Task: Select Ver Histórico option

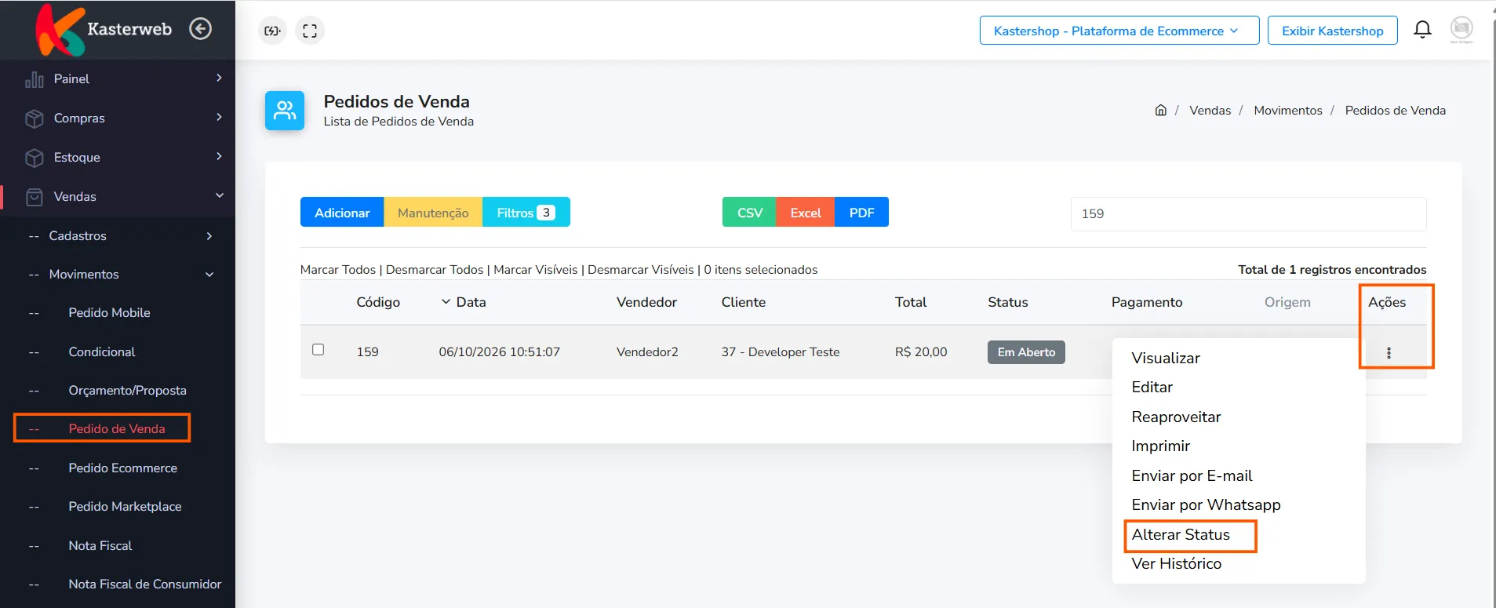Action: [x=1176, y=563]
